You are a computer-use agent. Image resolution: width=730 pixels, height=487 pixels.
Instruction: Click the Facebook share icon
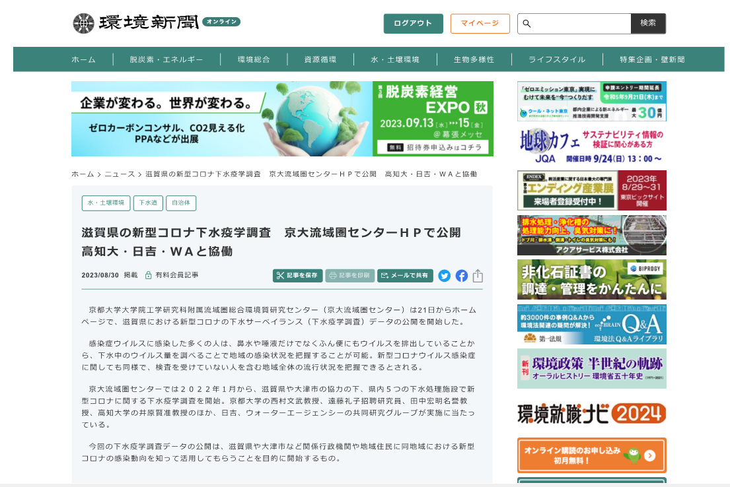(461, 276)
